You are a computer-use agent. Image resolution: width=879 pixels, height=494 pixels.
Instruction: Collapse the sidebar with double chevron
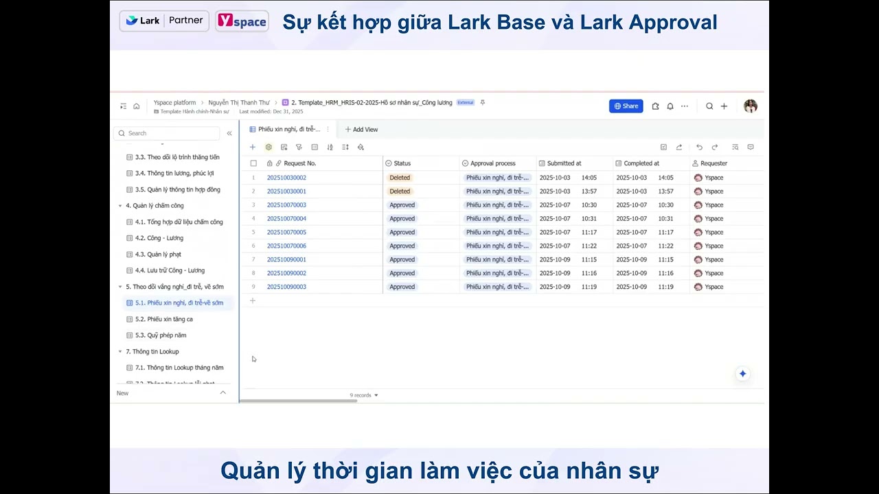229,133
